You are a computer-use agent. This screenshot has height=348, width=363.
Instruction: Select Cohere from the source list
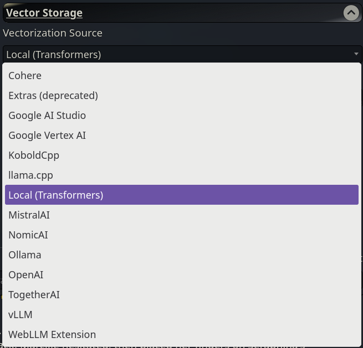pos(25,76)
